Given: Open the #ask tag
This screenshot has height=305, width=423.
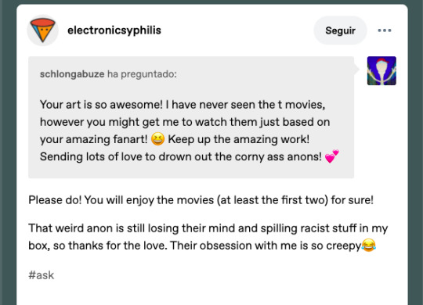Looking at the screenshot, I should [x=42, y=275].
